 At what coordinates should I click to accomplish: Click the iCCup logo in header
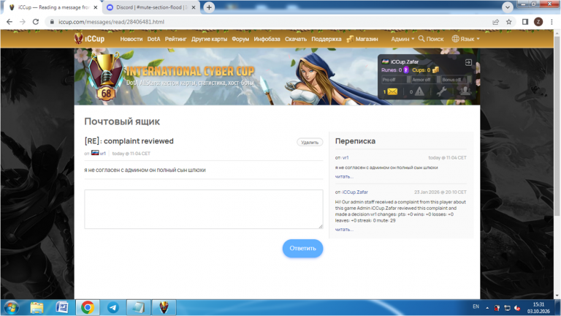click(x=89, y=39)
